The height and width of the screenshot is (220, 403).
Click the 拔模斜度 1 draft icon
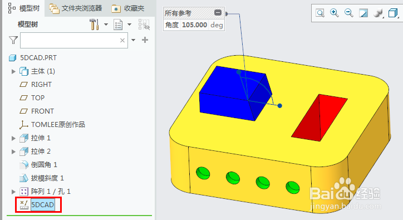[24, 178]
